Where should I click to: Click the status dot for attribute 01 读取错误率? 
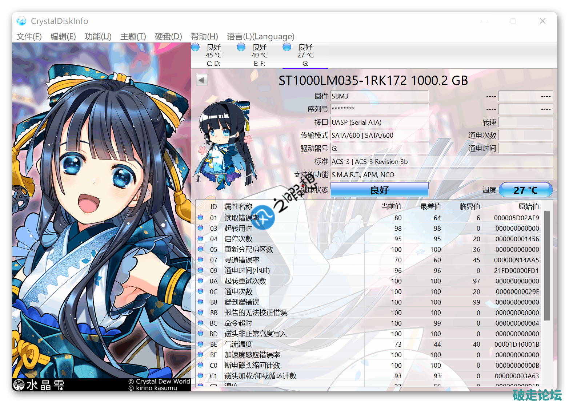click(200, 218)
